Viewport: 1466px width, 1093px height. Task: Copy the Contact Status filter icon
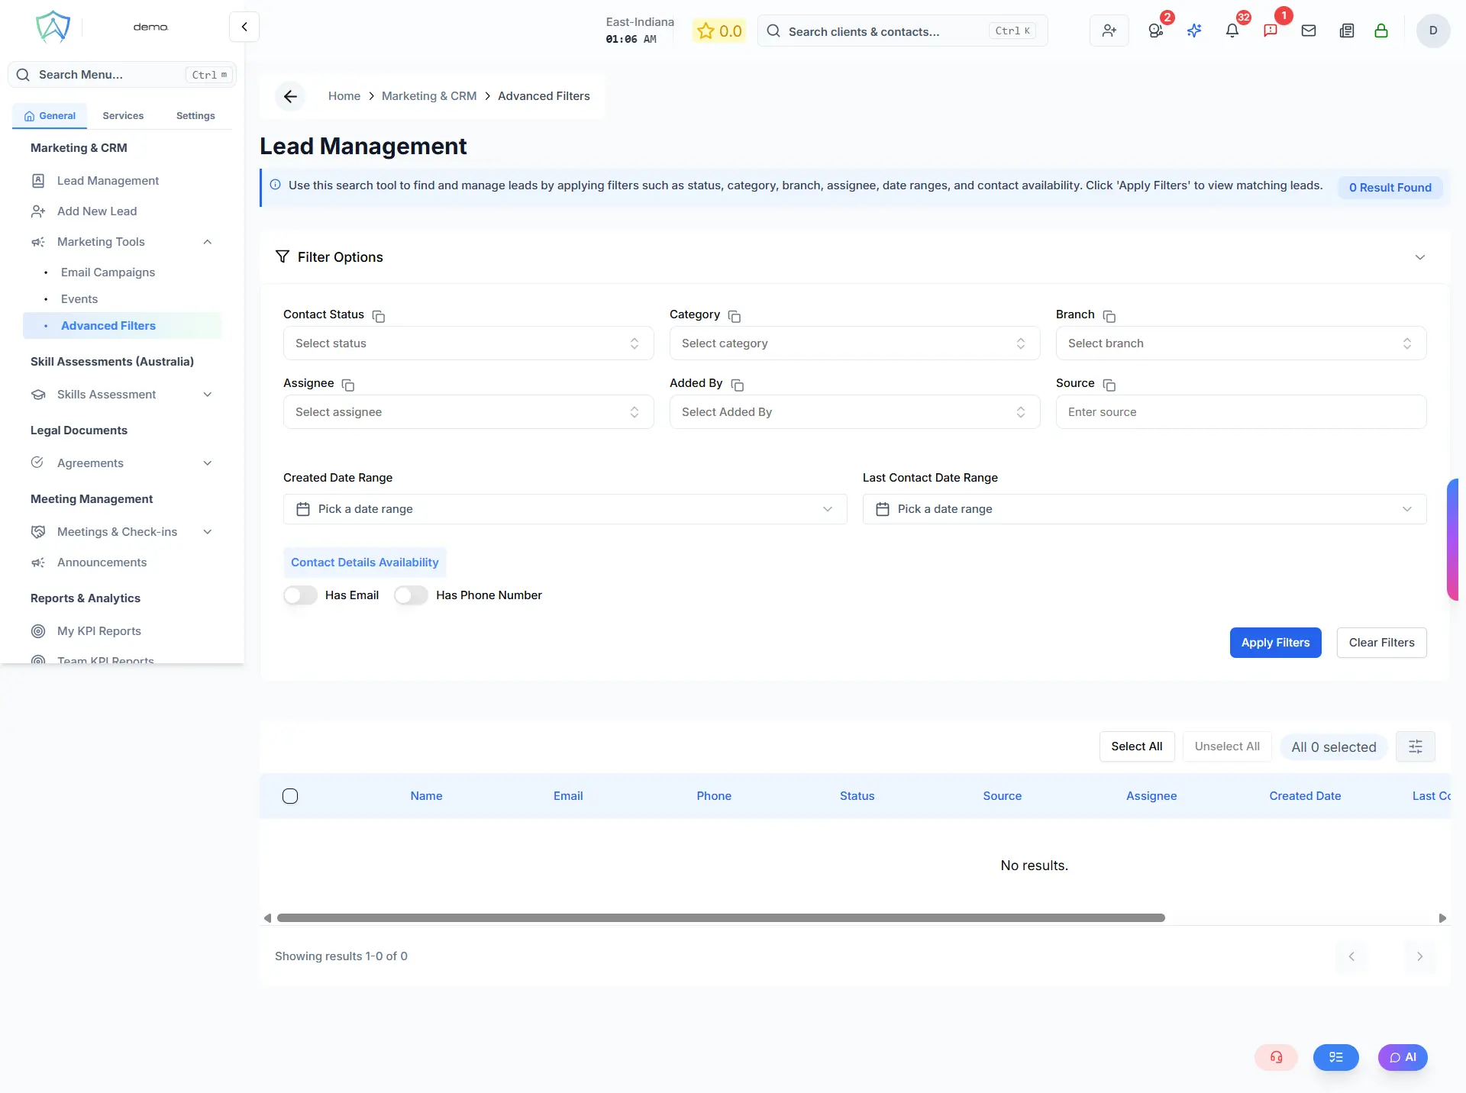[x=378, y=316]
